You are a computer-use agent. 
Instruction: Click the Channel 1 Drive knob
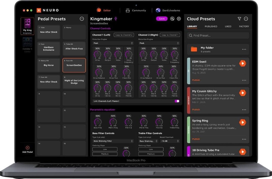pyautogui.click(x=97, y=54)
